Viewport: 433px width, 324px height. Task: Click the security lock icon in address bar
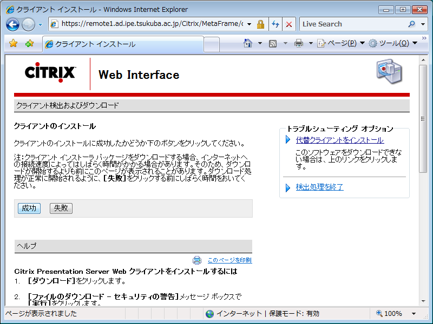260,24
